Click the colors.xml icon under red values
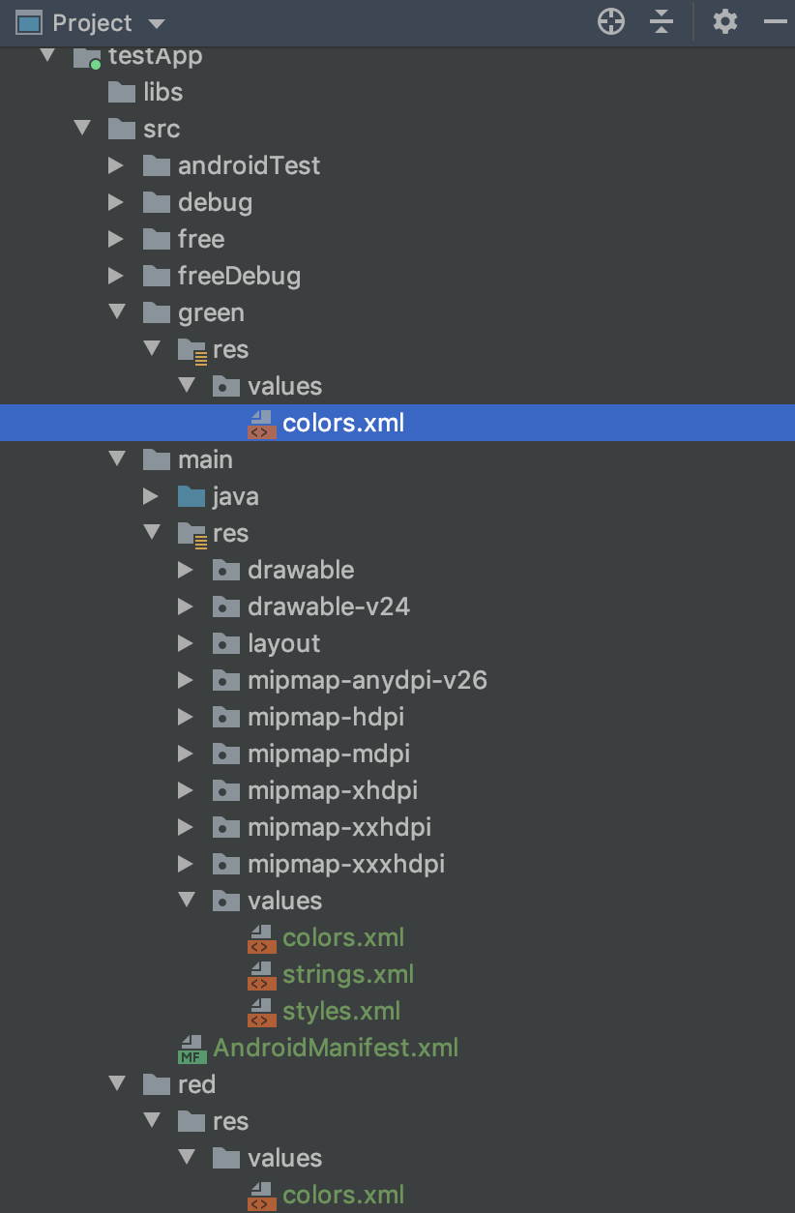 261,1195
